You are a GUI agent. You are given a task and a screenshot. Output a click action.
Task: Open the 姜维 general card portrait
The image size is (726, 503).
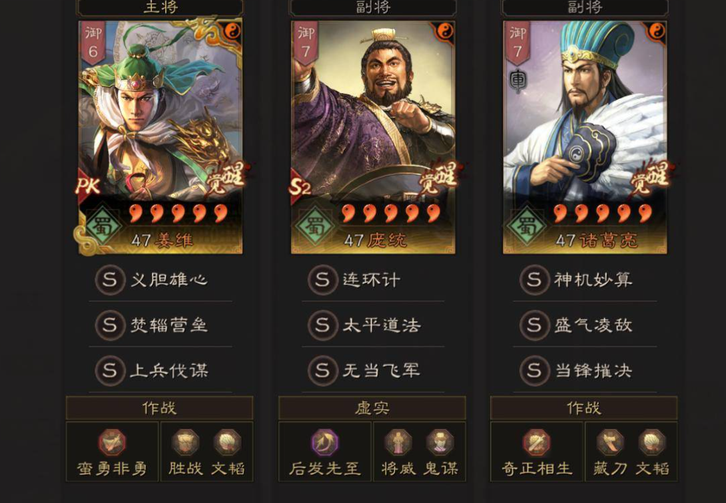point(161,137)
